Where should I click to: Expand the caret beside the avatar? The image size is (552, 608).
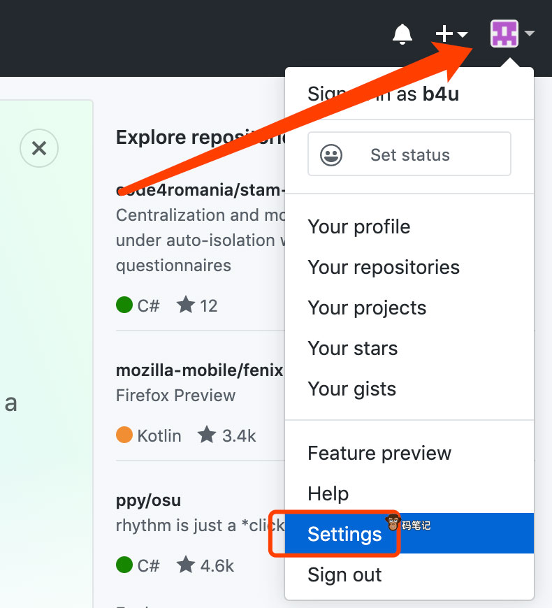point(530,34)
